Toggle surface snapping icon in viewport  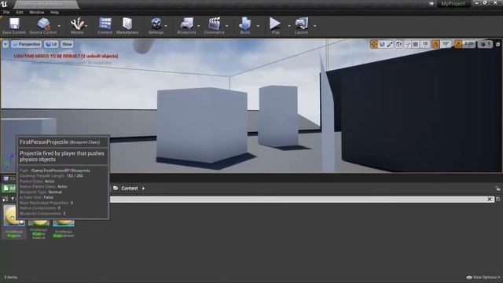(x=407, y=44)
